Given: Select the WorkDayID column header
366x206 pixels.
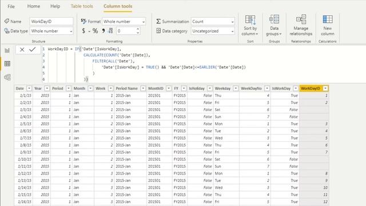Looking at the screenshot, I should [314, 88].
